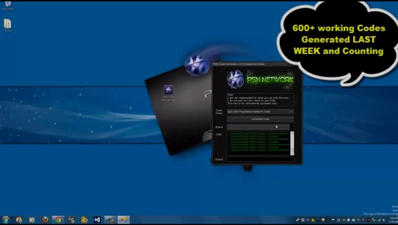Launch Firefox from the taskbar
Image resolution: width=398 pixels, height=225 pixels.
click(45, 220)
